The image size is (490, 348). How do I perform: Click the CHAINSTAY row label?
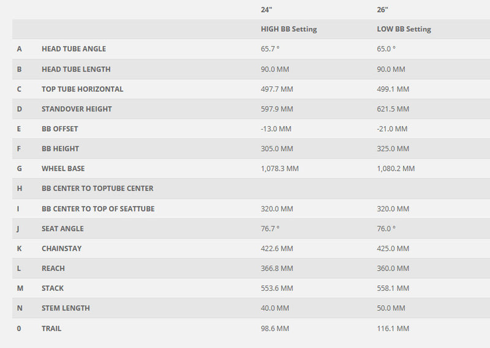61,249
